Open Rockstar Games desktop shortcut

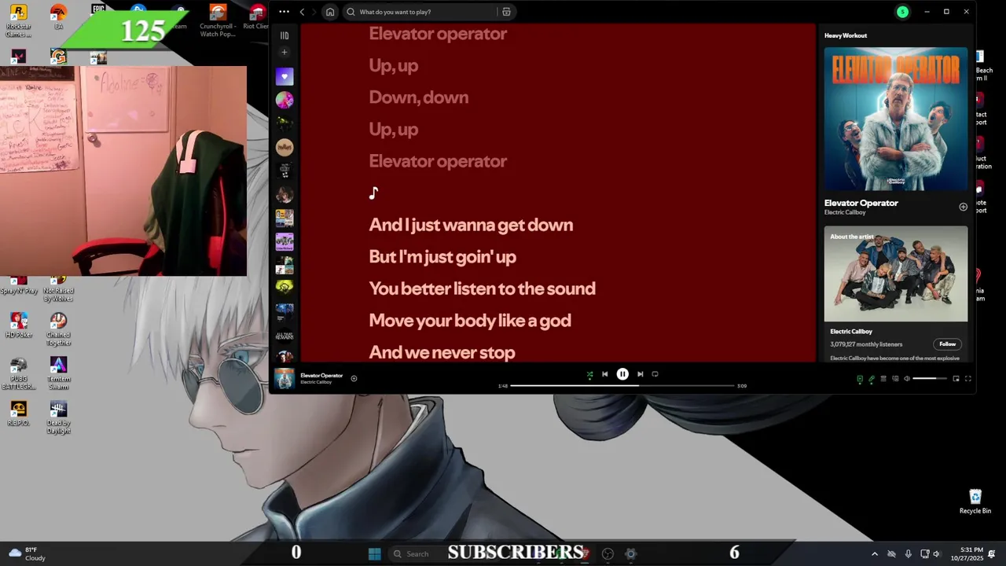pos(18,21)
